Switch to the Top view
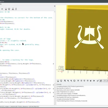Image resolution: width=108 pixels, height=108 pixels. click(x=81, y=81)
